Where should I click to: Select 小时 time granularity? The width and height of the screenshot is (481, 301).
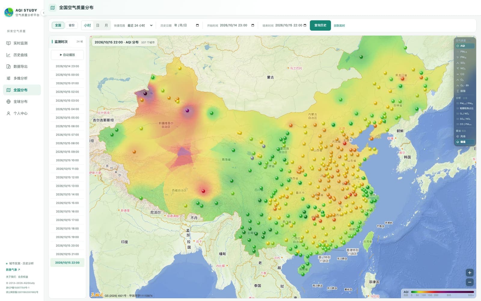pos(87,25)
